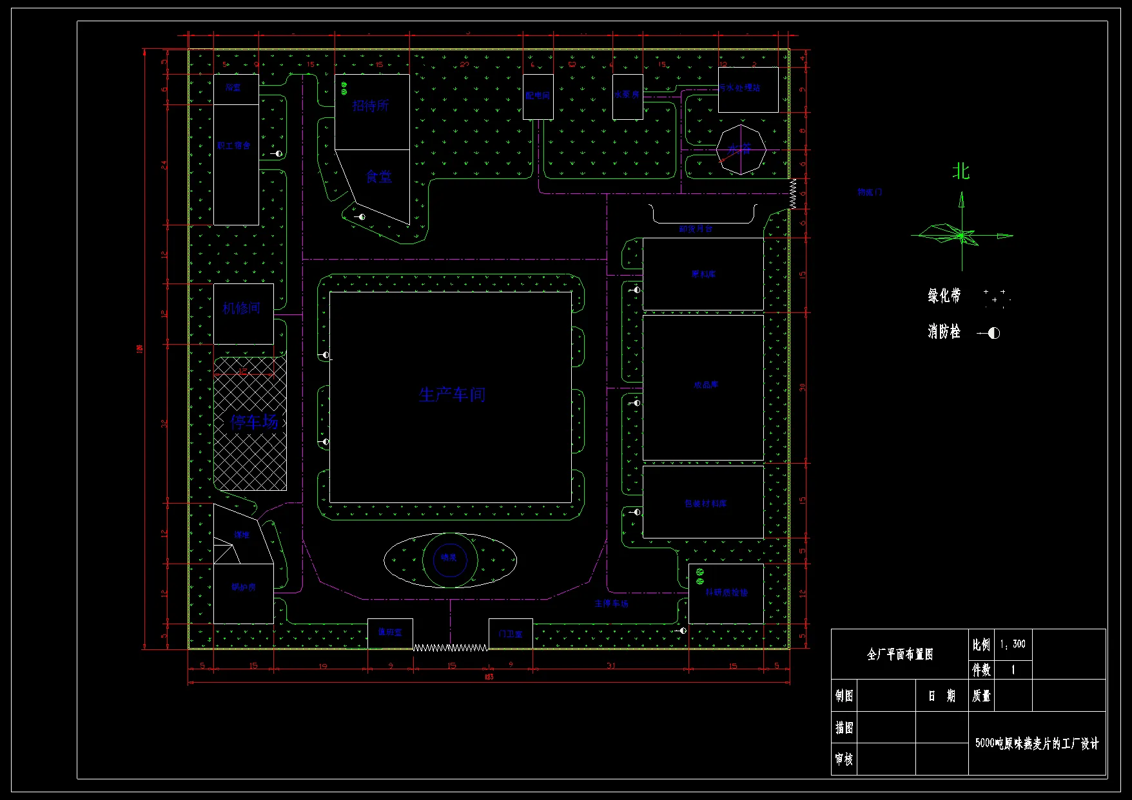Select the 30 right side dimension value
Viewport: 1132px width, 800px height.
click(803, 388)
